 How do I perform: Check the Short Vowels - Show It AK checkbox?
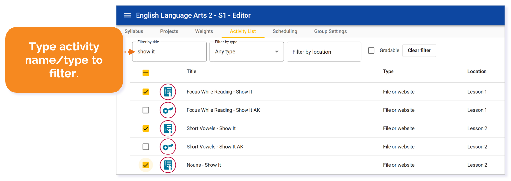point(146,147)
